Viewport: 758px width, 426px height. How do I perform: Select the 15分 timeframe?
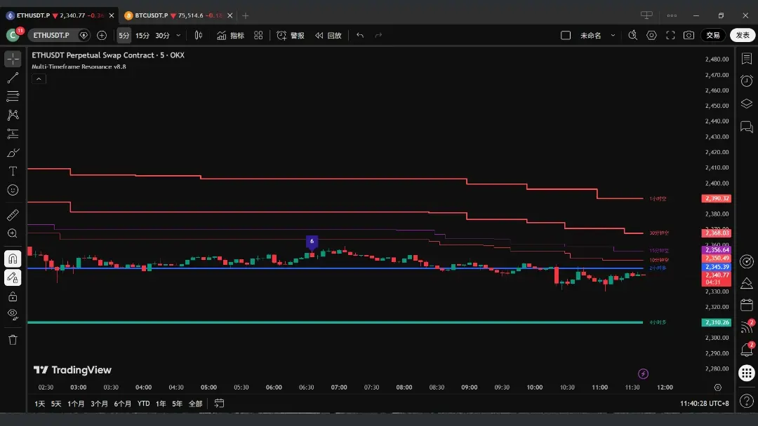click(142, 35)
